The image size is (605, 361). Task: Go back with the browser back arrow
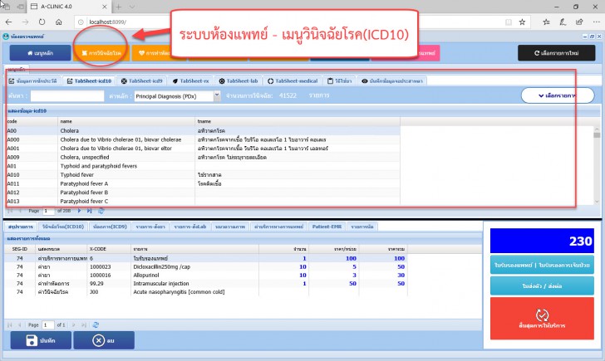point(8,22)
